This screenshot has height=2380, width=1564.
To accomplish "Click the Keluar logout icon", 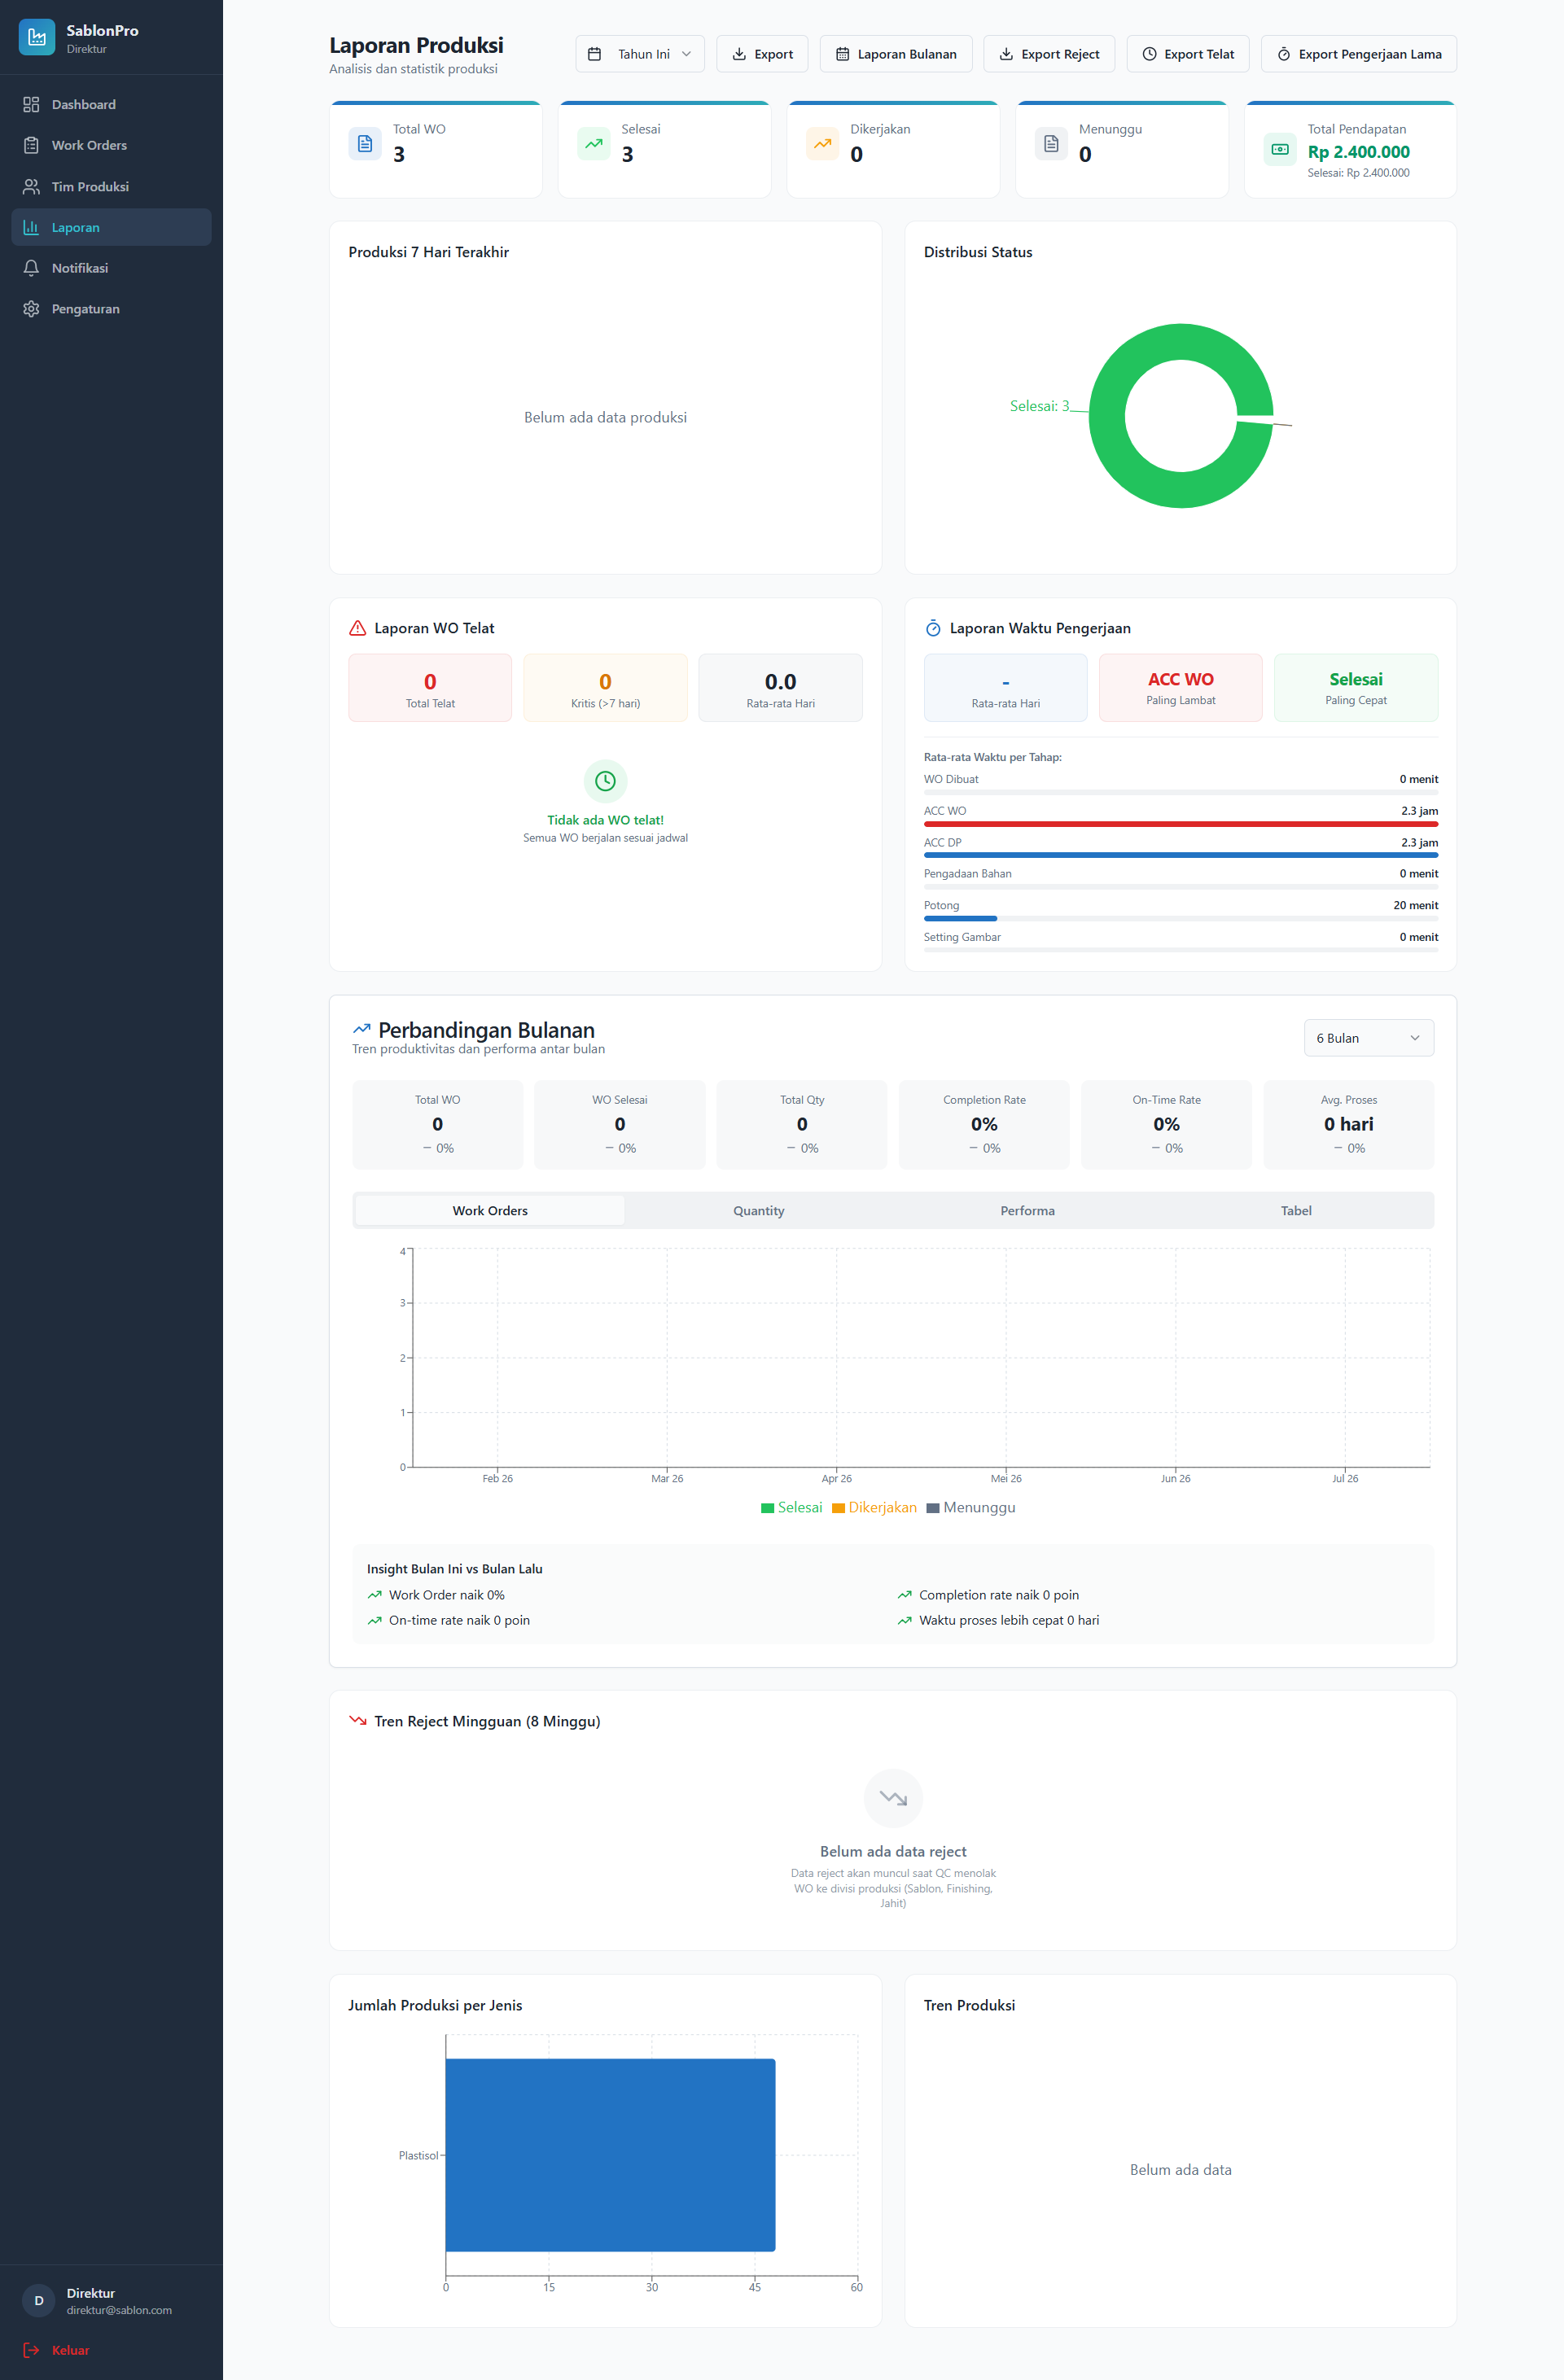I will [x=31, y=2350].
